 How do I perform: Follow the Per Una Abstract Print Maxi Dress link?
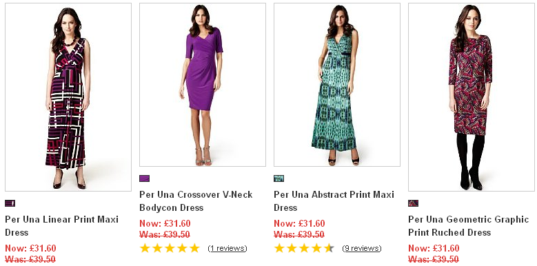pyautogui.click(x=334, y=201)
